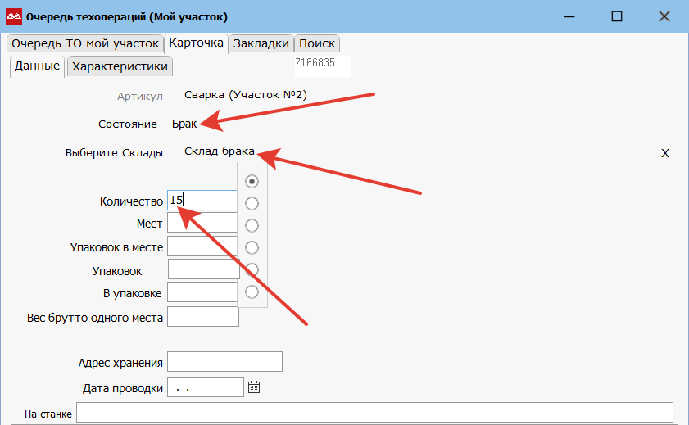This screenshot has height=425, width=689.
Task: Select the third radio button in the list
Action: [252, 225]
